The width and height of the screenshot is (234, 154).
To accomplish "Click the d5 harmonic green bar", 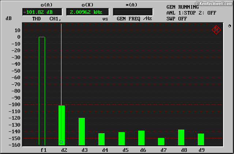I will [x=121, y=138].
